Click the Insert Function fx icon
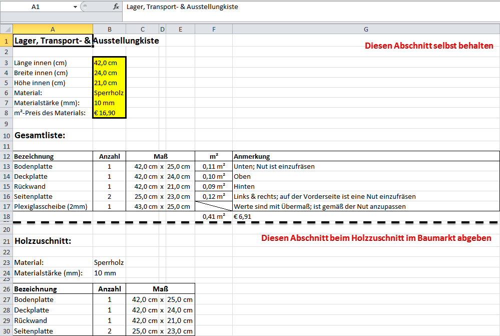 (x=116, y=7)
